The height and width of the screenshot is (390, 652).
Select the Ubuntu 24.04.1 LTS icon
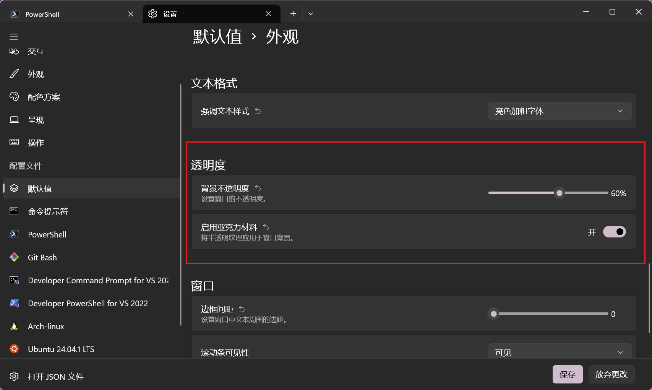pyautogui.click(x=14, y=349)
